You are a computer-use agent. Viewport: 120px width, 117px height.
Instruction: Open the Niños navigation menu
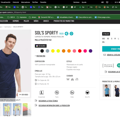[x=36, y=21]
